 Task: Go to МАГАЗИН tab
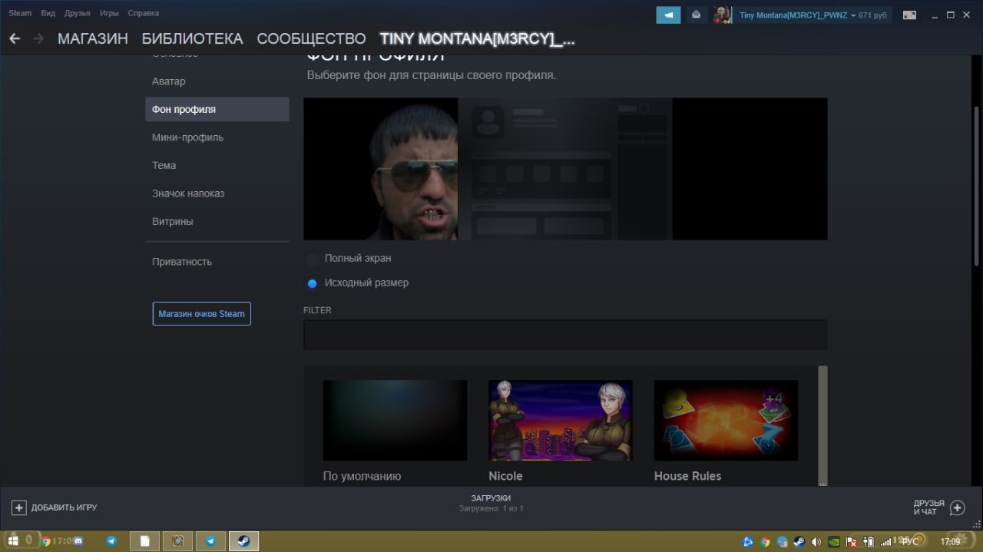point(93,38)
